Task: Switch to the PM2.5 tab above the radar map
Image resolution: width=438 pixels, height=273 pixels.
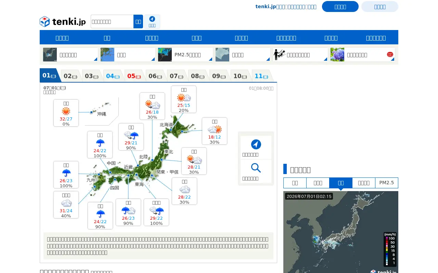Action: pos(387,183)
